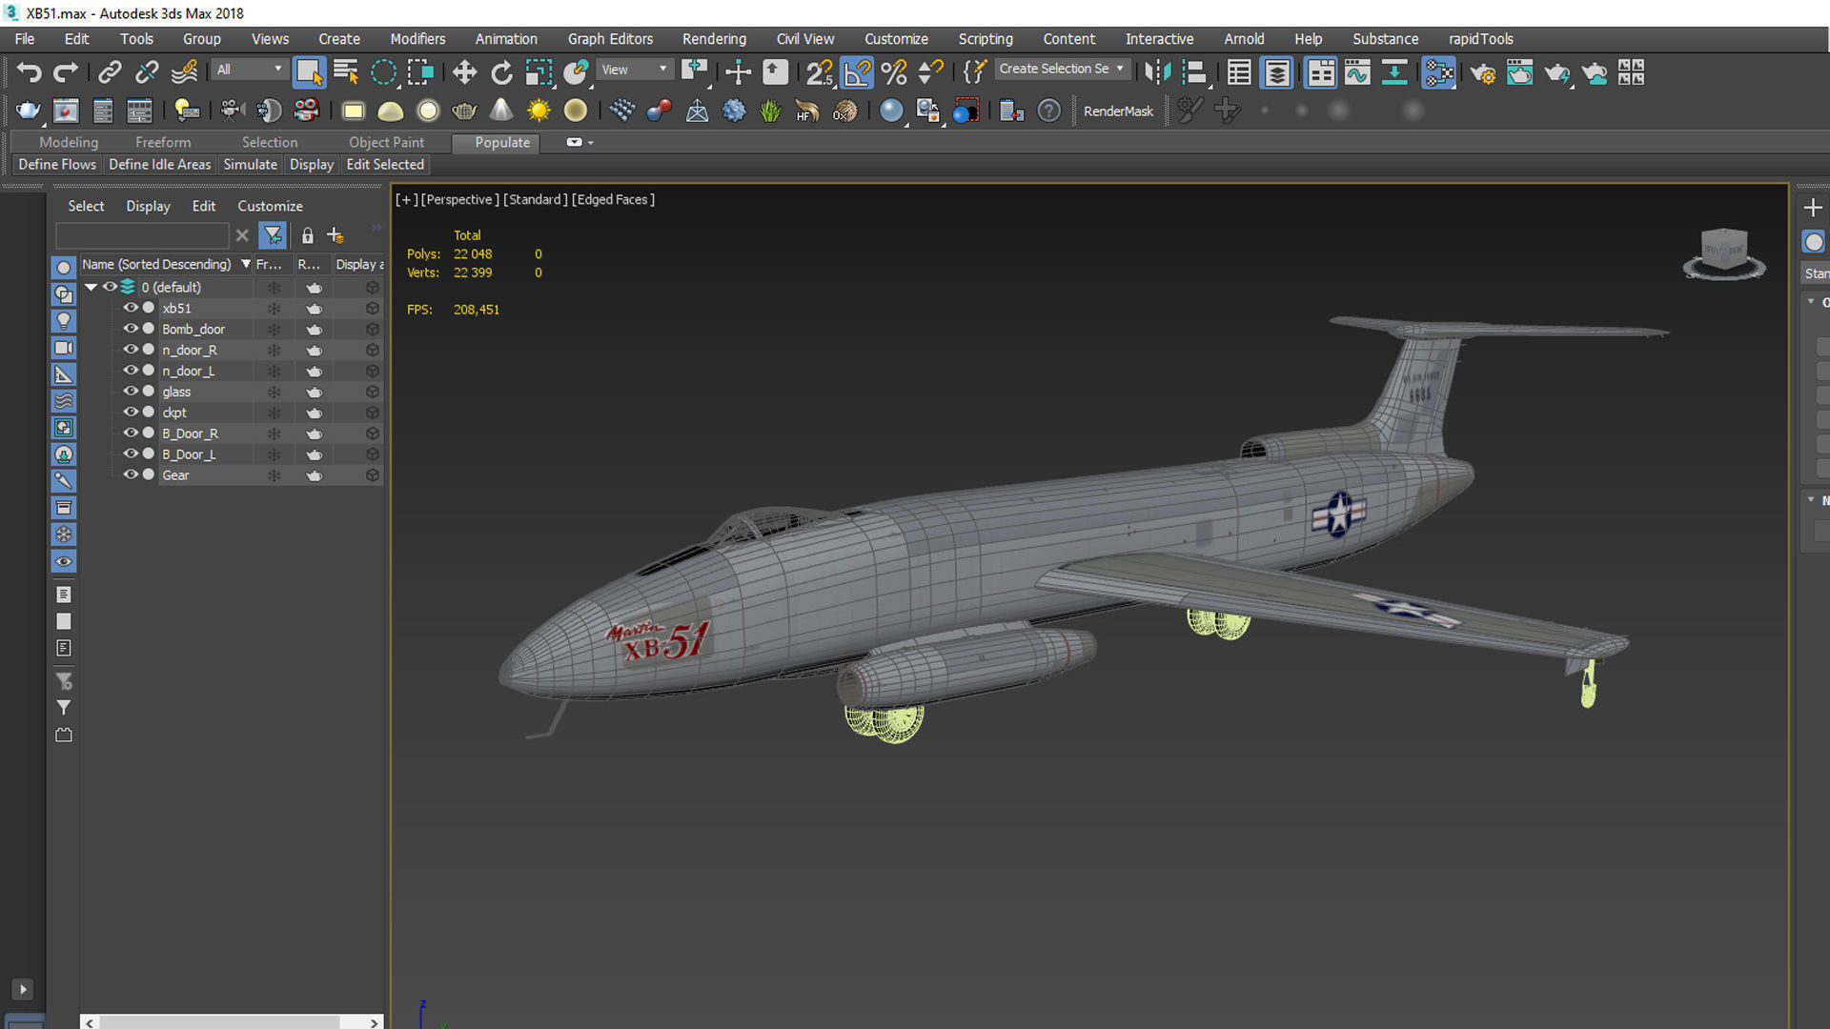Click the Sun light icon
The image size is (1830, 1029).
pyautogui.click(x=539, y=111)
